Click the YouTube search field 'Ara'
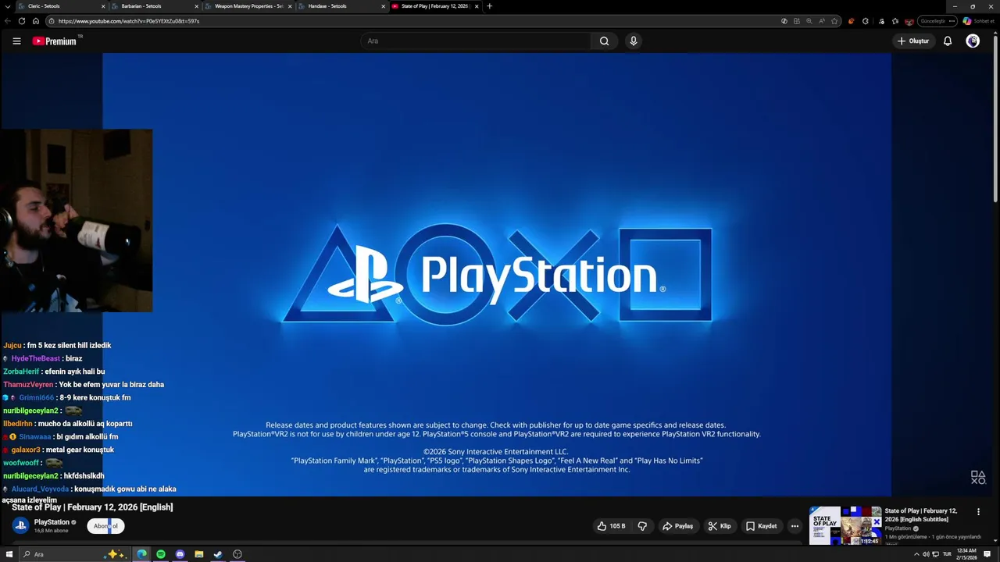 click(x=475, y=41)
